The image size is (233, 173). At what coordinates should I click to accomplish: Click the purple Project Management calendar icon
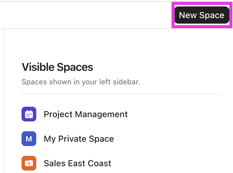point(29,114)
